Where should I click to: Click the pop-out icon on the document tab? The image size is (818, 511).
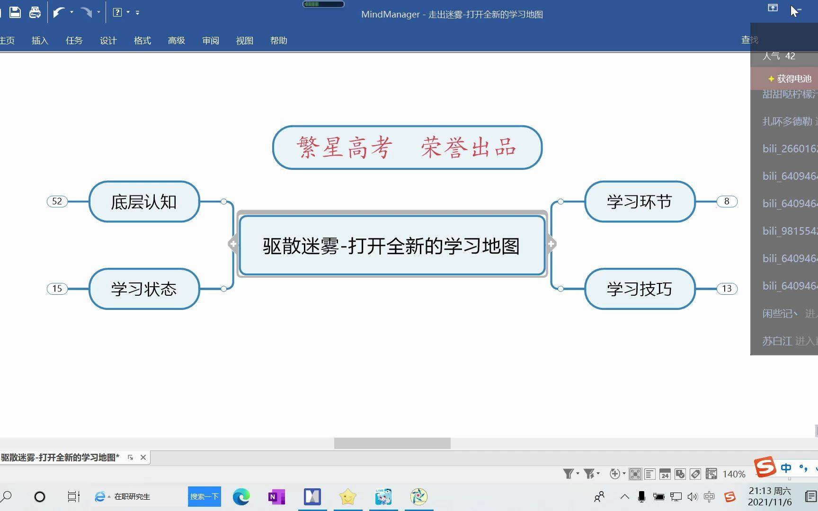pyautogui.click(x=131, y=458)
